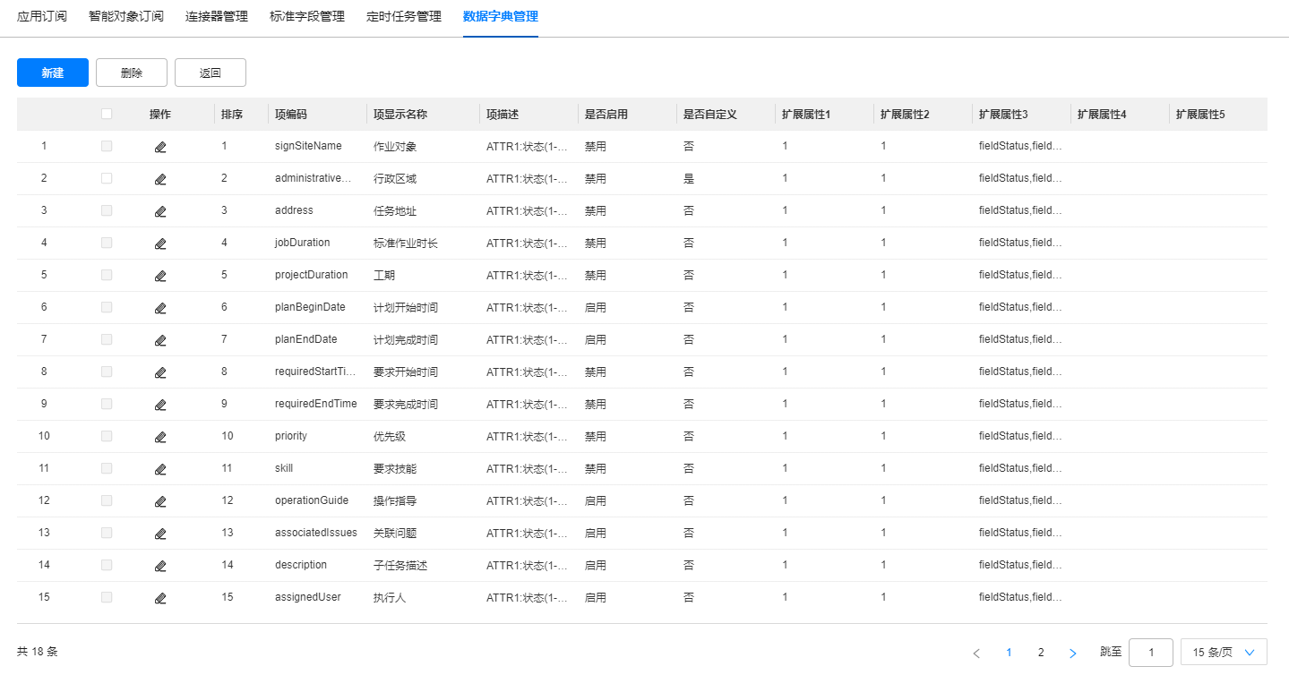Viewport: 1289px width, 675px height.
Task: Edit the associatedIssues item
Action: [160, 534]
